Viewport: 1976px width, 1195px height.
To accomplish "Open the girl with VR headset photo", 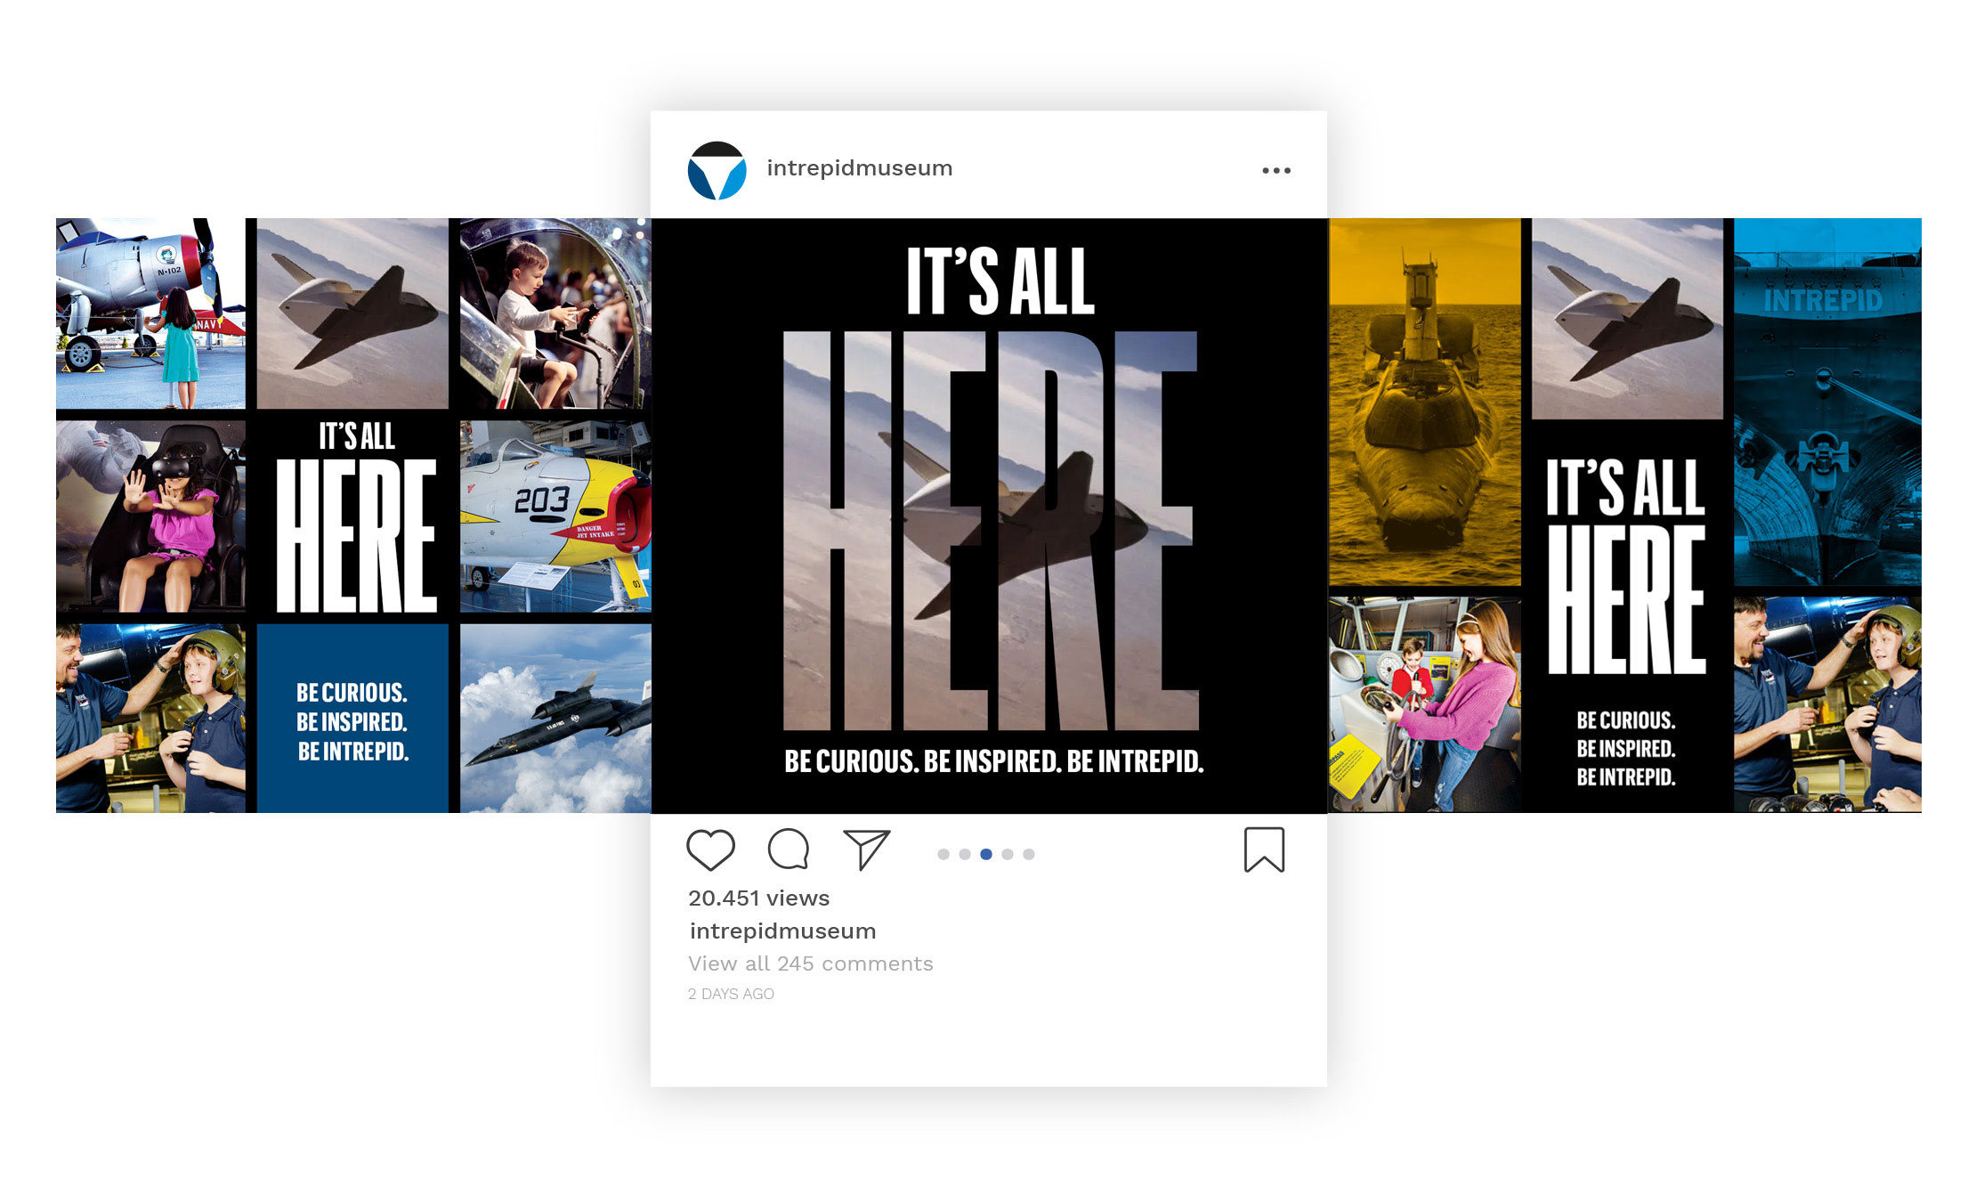I will pyautogui.click(x=150, y=516).
